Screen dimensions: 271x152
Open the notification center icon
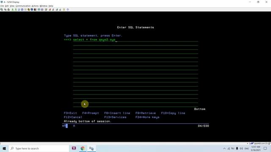pos(265,148)
